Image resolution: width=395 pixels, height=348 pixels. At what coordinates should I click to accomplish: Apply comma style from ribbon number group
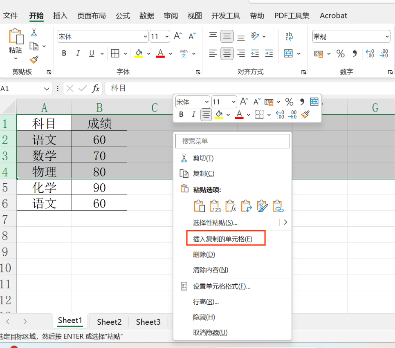[355, 54]
